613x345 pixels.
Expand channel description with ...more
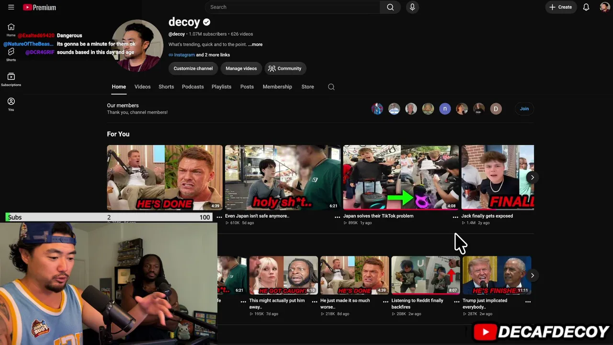(255, 45)
